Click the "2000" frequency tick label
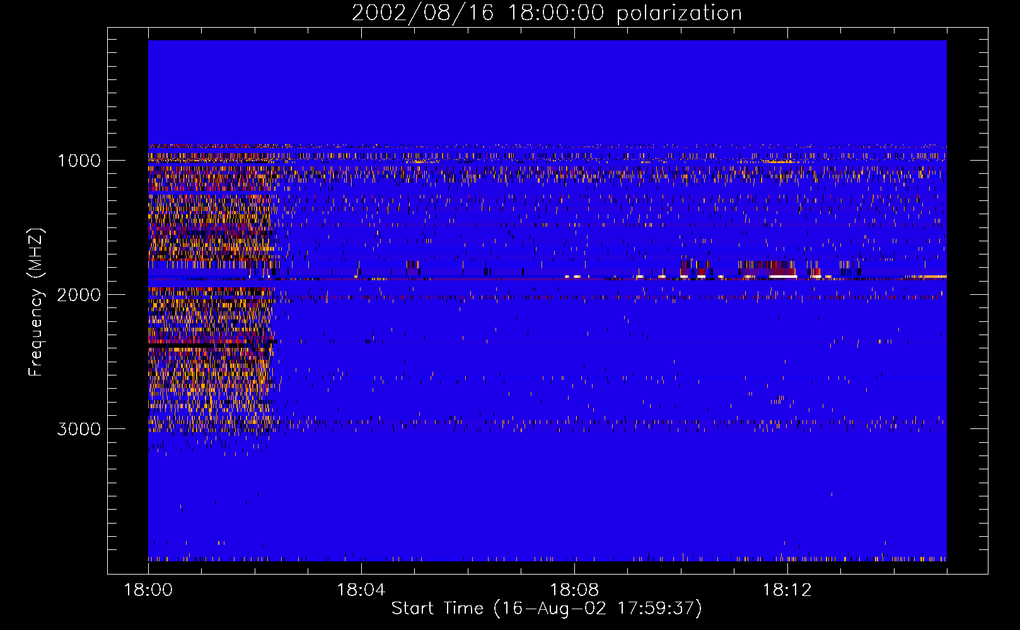The width and height of the screenshot is (1020, 630). 79,295
